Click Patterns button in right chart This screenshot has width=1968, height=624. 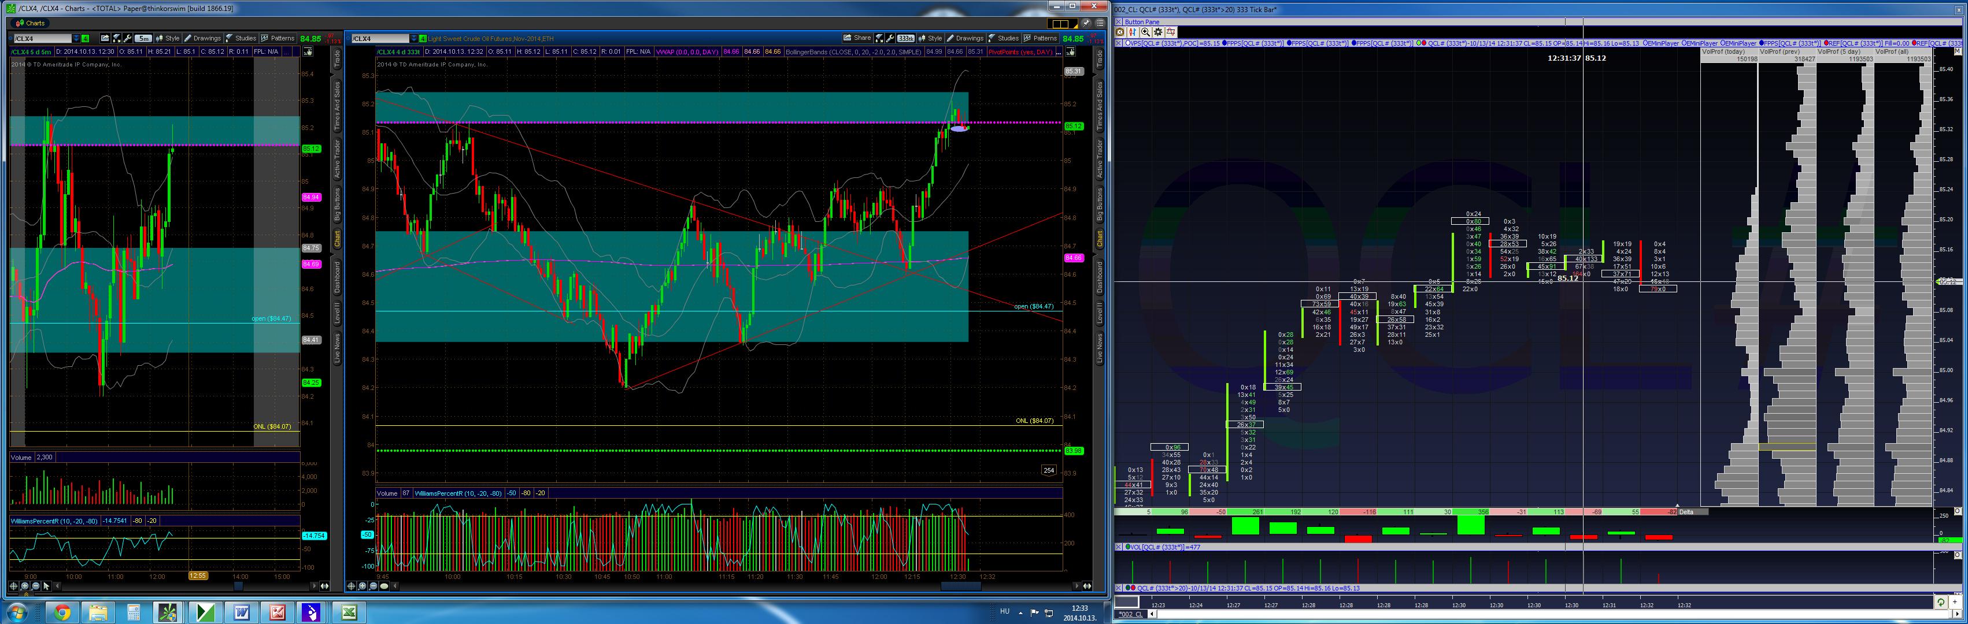[x=1041, y=38]
